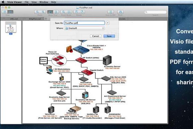
Task: Click the Ecometry Server tower icon
Action: (x=107, y=60)
